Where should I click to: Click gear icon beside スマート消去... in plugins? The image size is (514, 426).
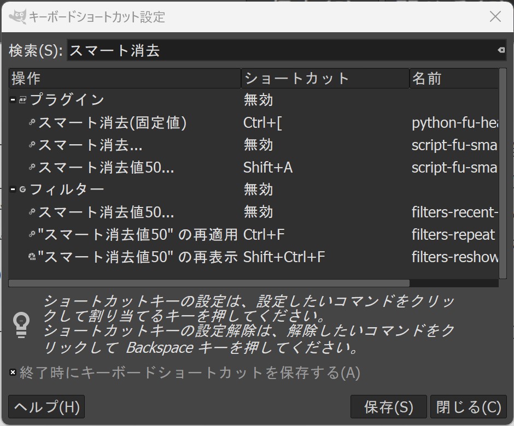[x=32, y=144]
